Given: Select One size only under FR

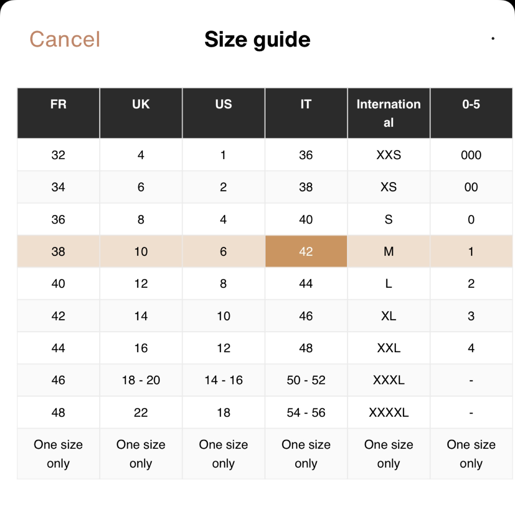Looking at the screenshot, I should point(58,454).
